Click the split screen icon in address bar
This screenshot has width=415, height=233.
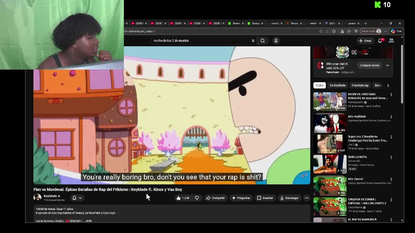coord(321,31)
